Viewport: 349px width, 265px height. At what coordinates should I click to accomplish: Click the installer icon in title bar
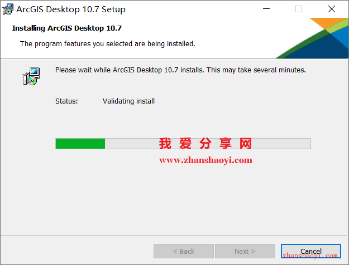pyautogui.click(x=8, y=9)
